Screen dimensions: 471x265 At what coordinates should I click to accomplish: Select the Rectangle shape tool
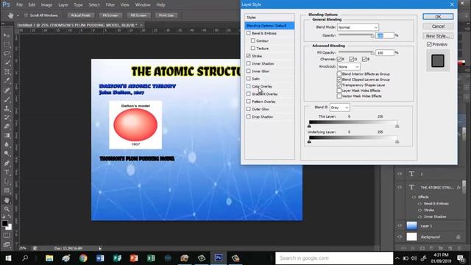[7, 191]
